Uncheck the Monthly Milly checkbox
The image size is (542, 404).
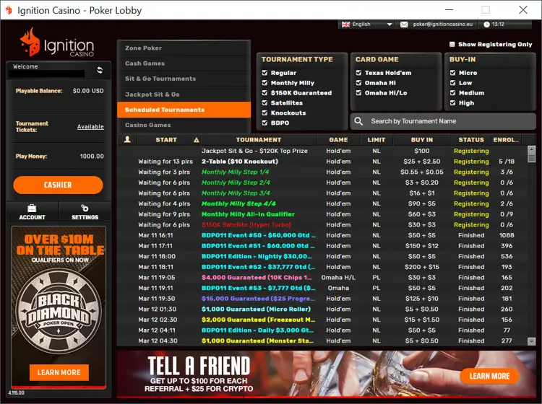pos(264,83)
